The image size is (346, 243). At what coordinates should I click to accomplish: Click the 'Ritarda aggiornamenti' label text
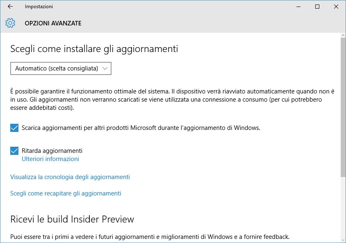point(52,151)
